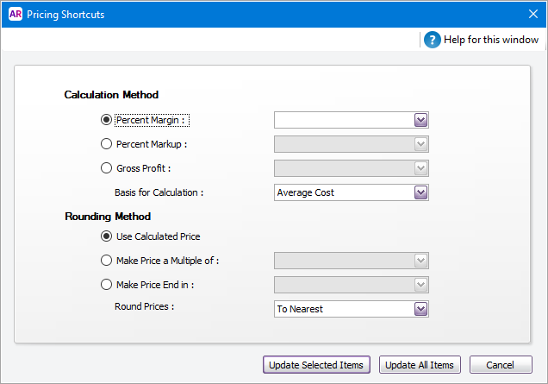The image size is (548, 384).
Task: Enable Make Price End in option
Action: tap(107, 285)
